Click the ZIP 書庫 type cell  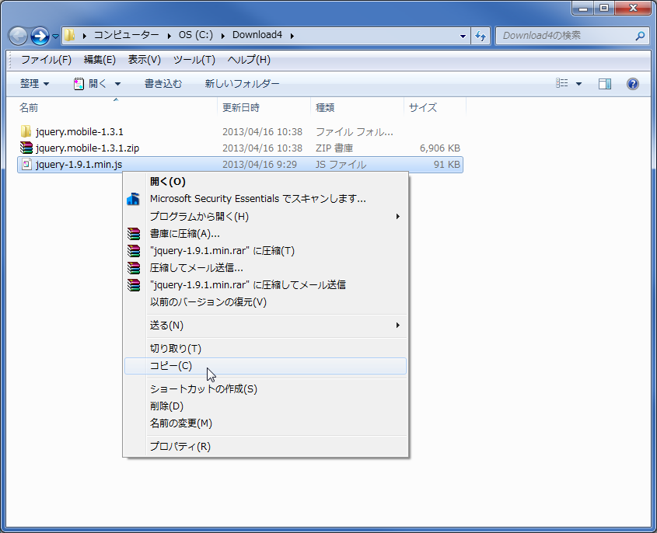click(334, 148)
